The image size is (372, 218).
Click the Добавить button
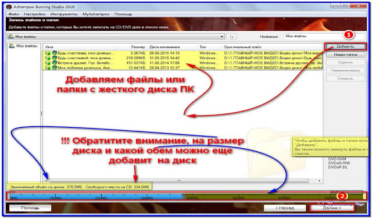click(x=345, y=47)
